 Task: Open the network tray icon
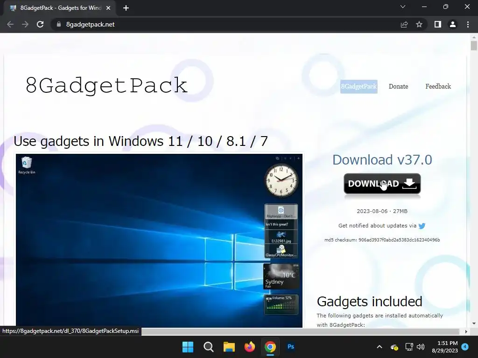pos(409,347)
